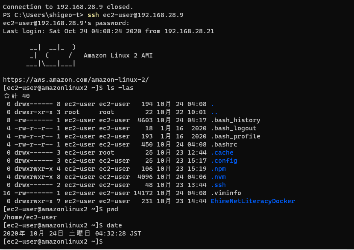Screen dimensions: 354x250
Task: Click the ssh command in PowerShell line
Action: coord(93,15)
